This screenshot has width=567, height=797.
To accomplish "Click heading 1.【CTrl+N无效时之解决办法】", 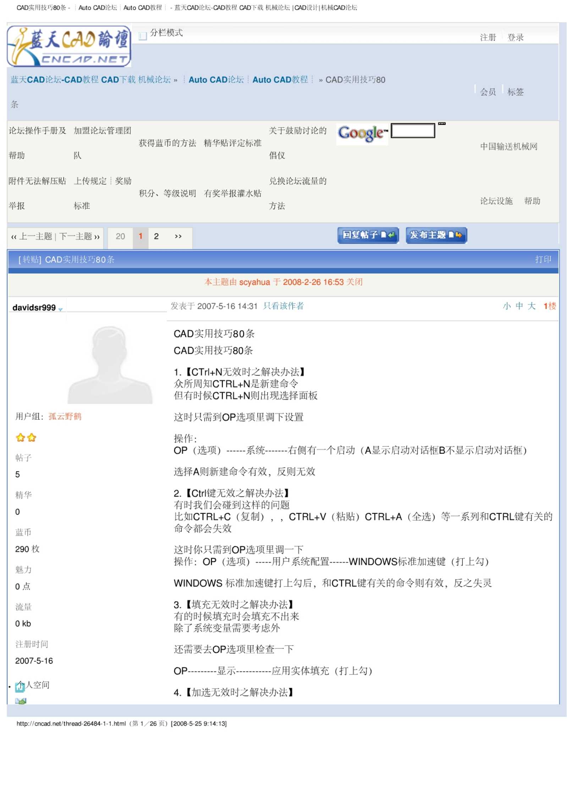I will coord(240,372).
